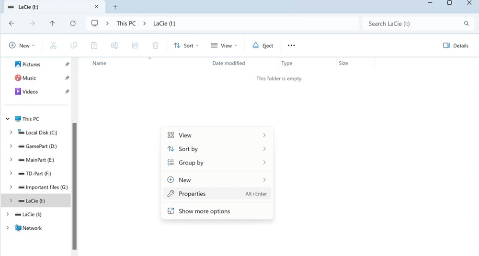Expand Local Disk (C:) node

[11, 133]
